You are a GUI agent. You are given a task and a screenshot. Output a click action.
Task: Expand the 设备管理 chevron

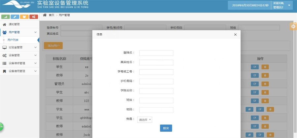(x=35, y=55)
